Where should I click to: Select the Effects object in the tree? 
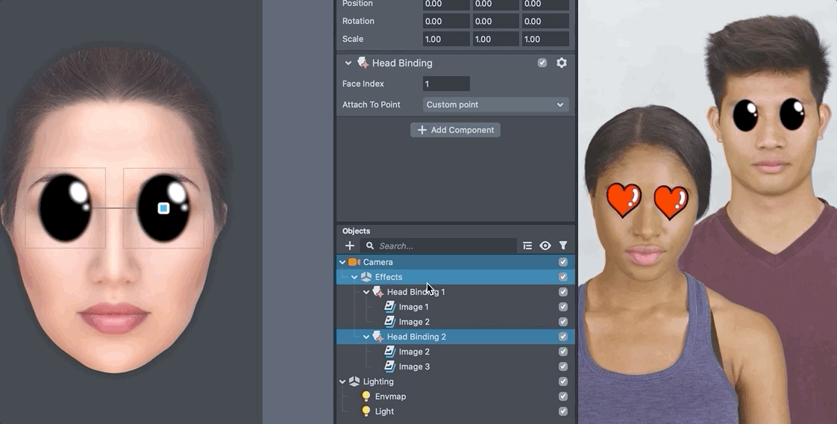(x=389, y=277)
